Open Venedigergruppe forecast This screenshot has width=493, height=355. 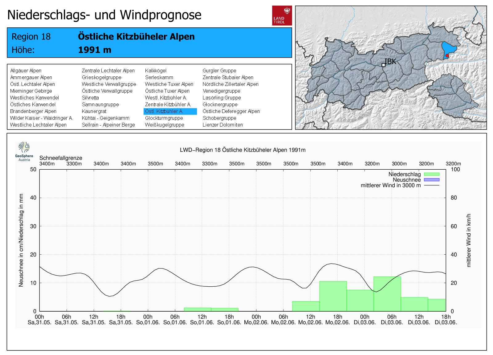coord(221,91)
